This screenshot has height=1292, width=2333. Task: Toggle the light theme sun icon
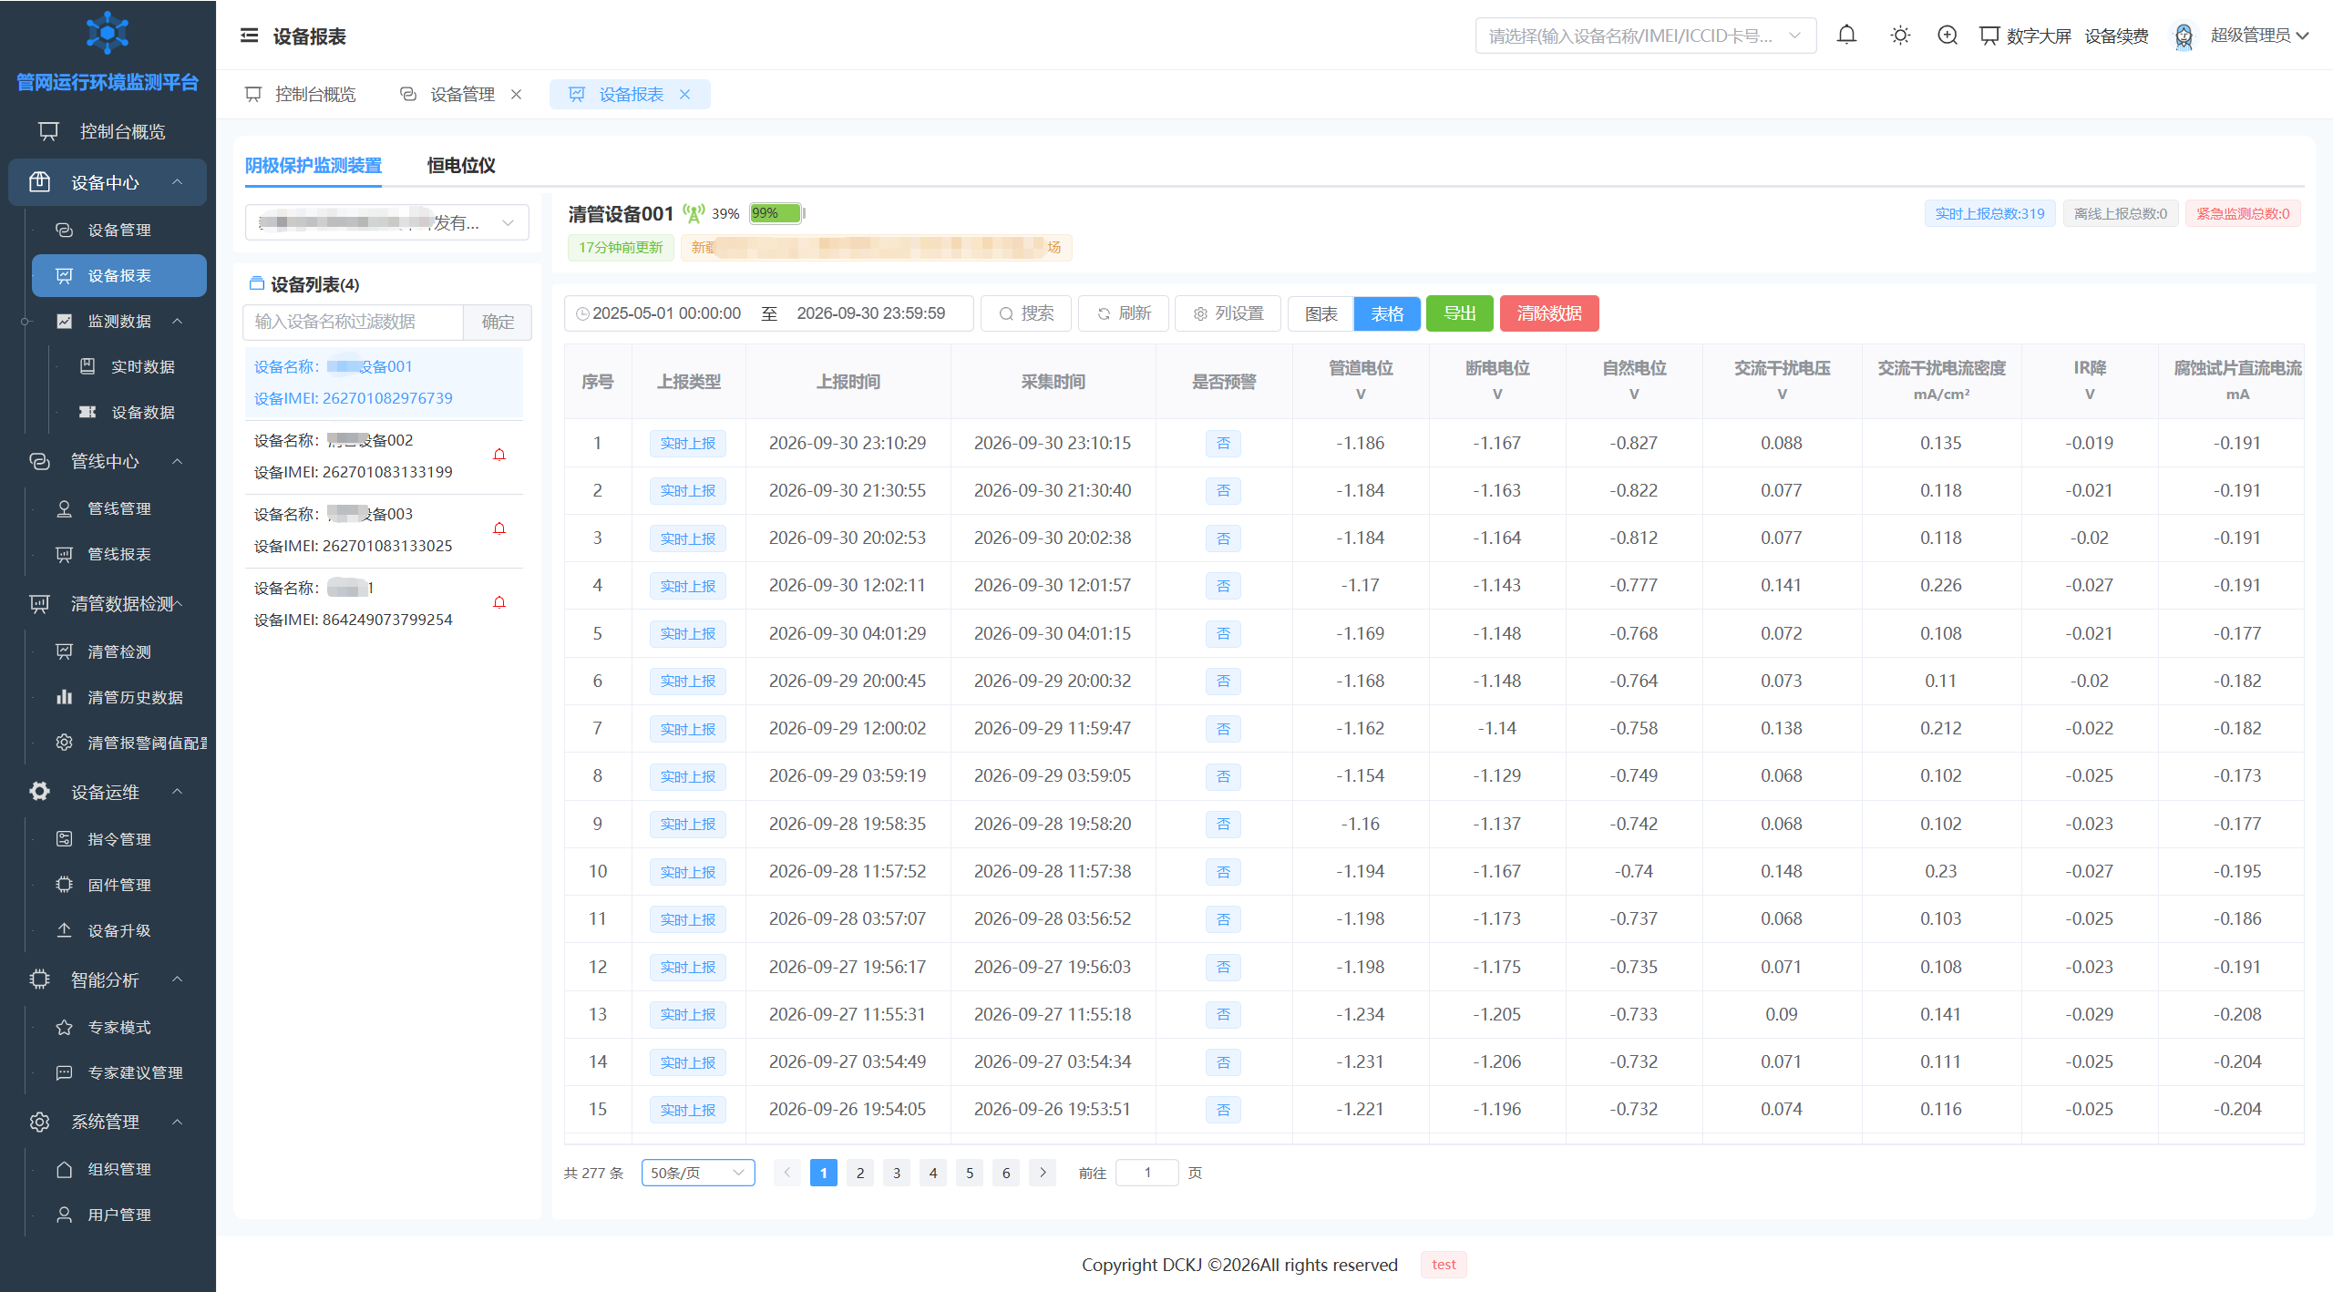(1900, 36)
